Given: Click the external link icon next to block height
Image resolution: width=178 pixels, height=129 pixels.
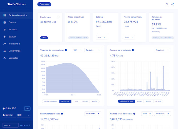Looking at the screenshot, I should [x=29, y=125].
